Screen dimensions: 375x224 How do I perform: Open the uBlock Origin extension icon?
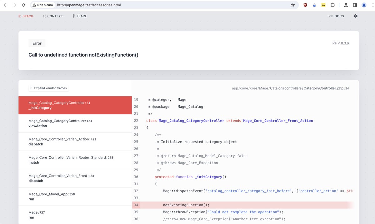305,5
